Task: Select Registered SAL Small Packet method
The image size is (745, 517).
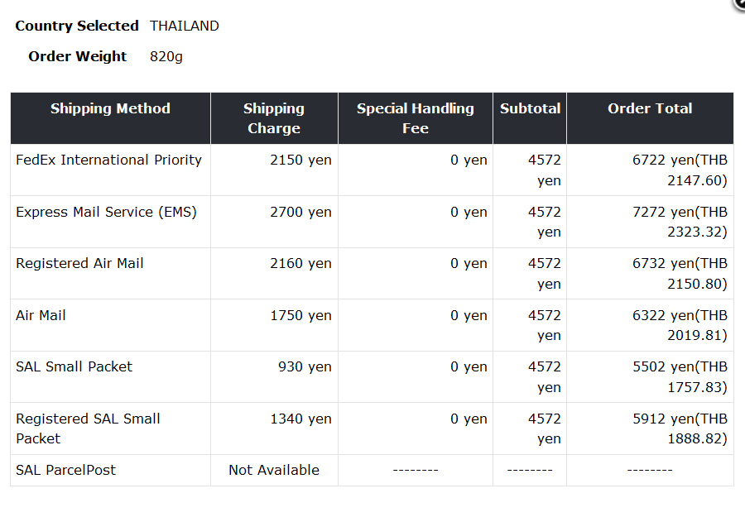Action: pyautogui.click(x=88, y=428)
